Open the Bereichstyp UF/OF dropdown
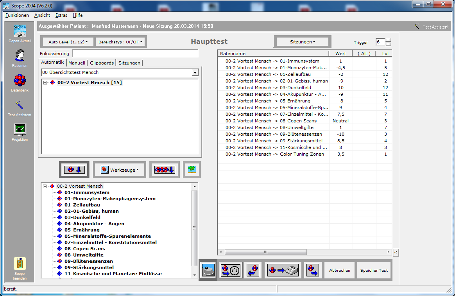The width and height of the screenshot is (455, 296). 121,41
